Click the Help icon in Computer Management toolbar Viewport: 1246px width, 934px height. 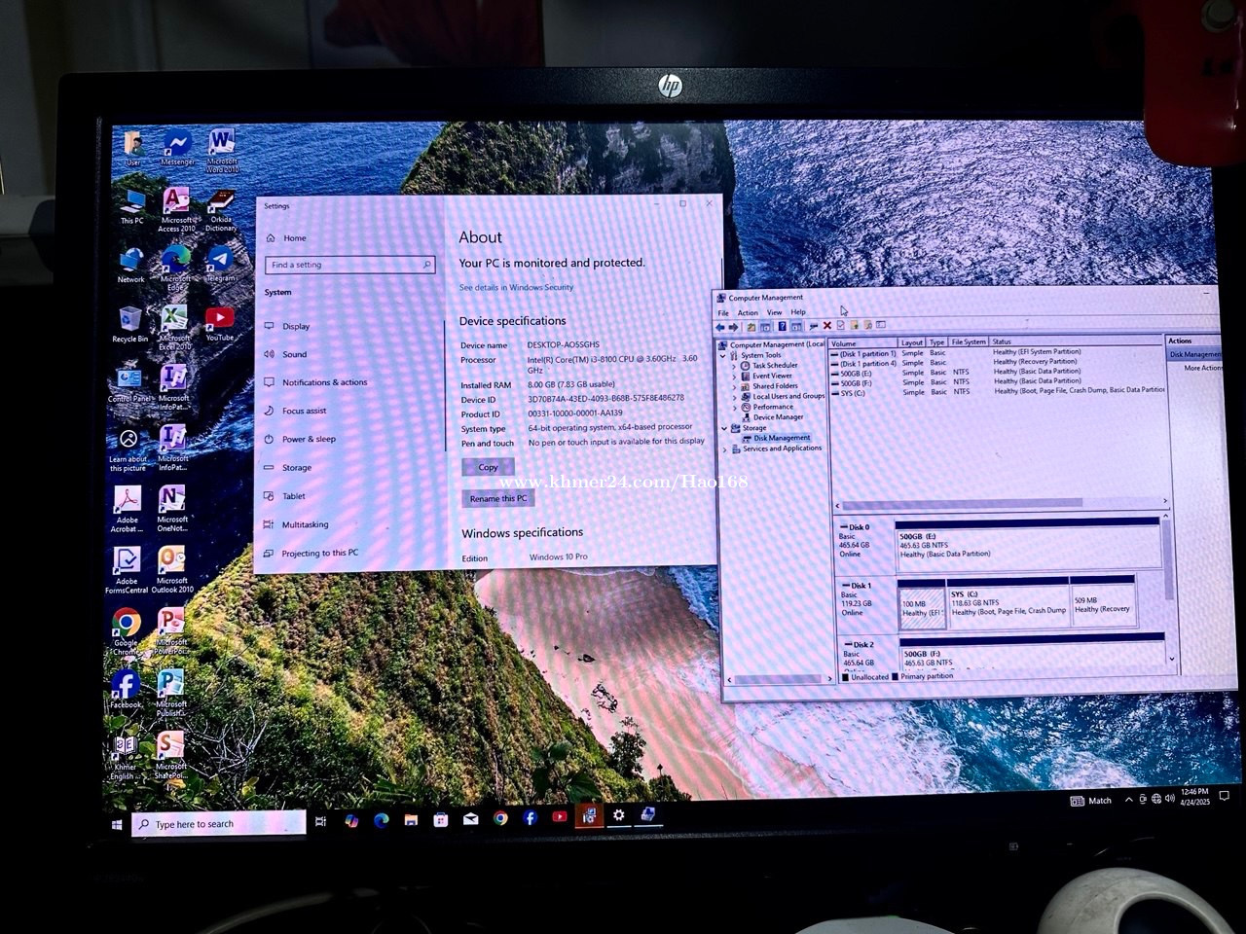point(782,326)
